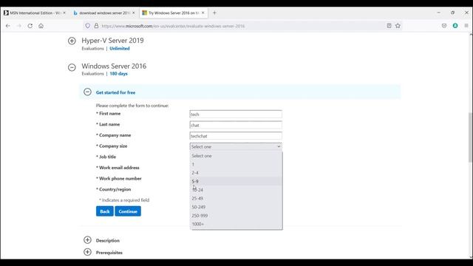Switch to download windows server tab
This screenshot has height=266, width=473.
(104, 13)
